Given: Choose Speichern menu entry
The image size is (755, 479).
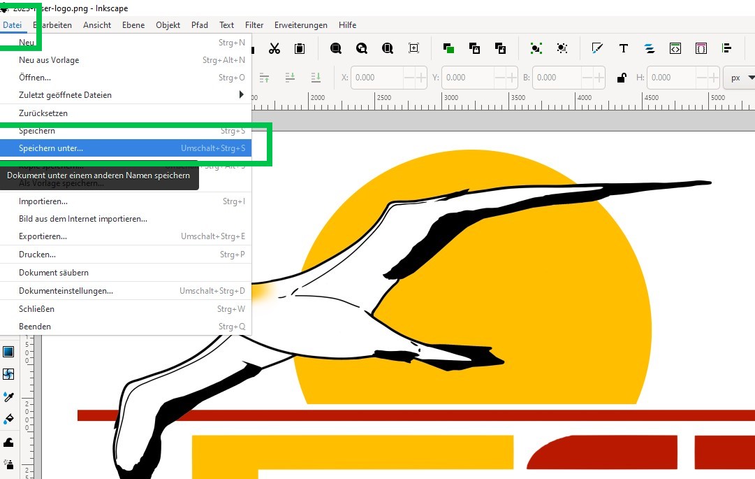Looking at the screenshot, I should point(126,131).
